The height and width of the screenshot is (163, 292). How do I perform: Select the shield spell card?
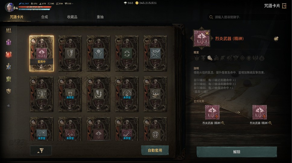(70, 53)
